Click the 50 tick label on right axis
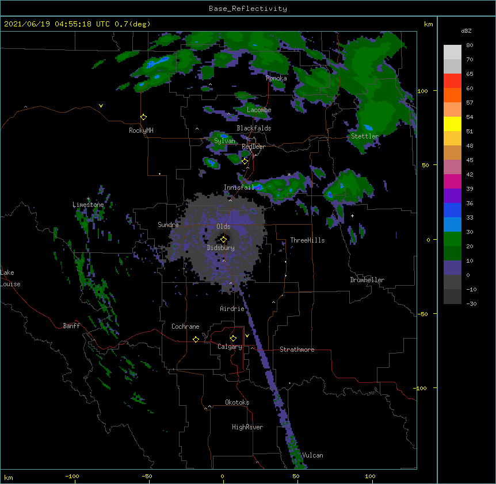The height and width of the screenshot is (484, 496). pyautogui.click(x=425, y=165)
